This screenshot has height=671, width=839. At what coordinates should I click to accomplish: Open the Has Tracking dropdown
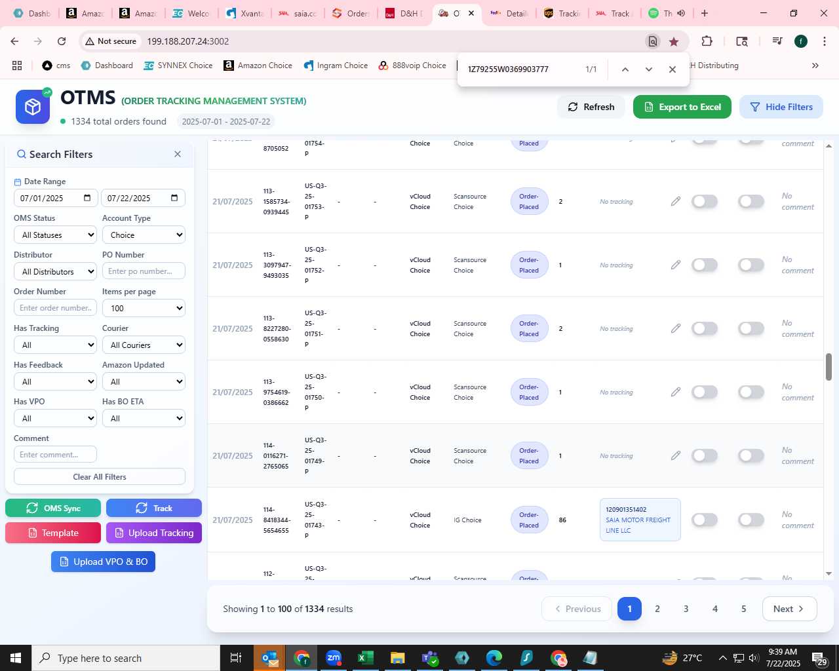pos(55,345)
